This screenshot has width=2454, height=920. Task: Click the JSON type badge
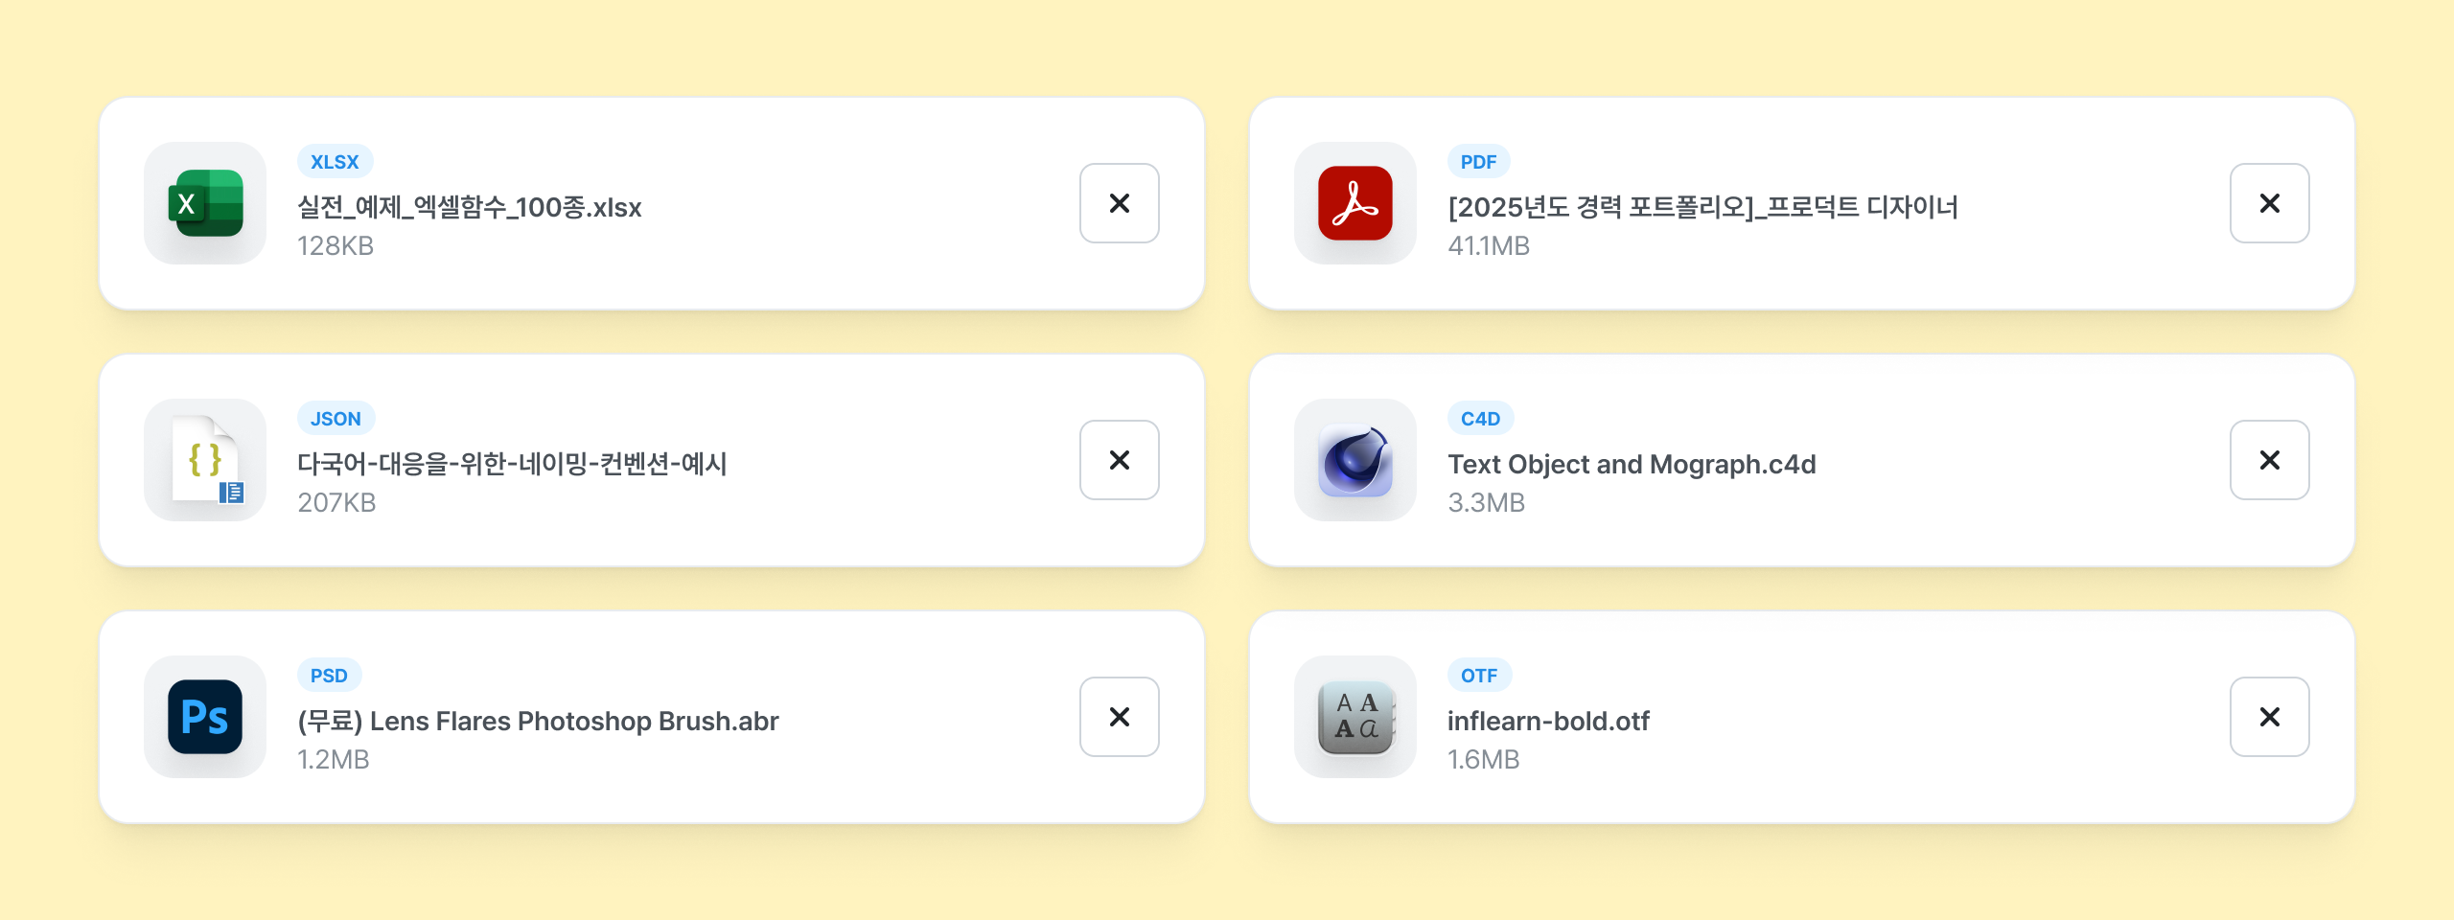[336, 419]
